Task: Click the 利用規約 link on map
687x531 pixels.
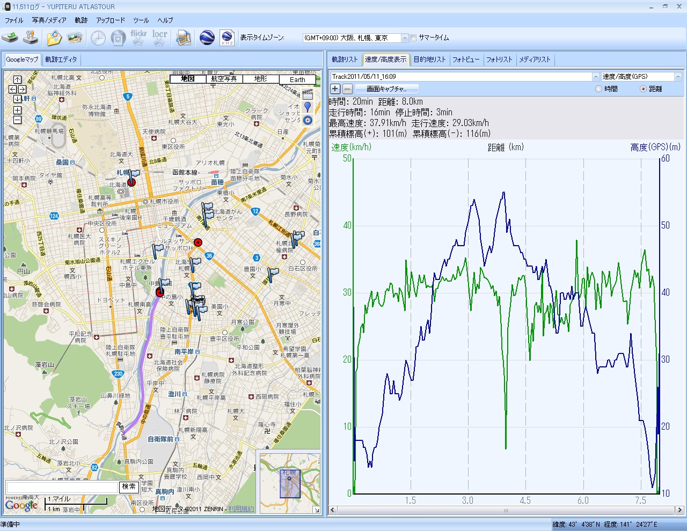Action: coord(241,509)
